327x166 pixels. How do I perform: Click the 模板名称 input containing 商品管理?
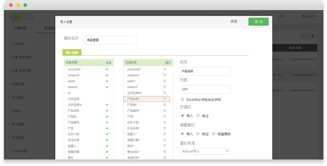click(x=111, y=40)
